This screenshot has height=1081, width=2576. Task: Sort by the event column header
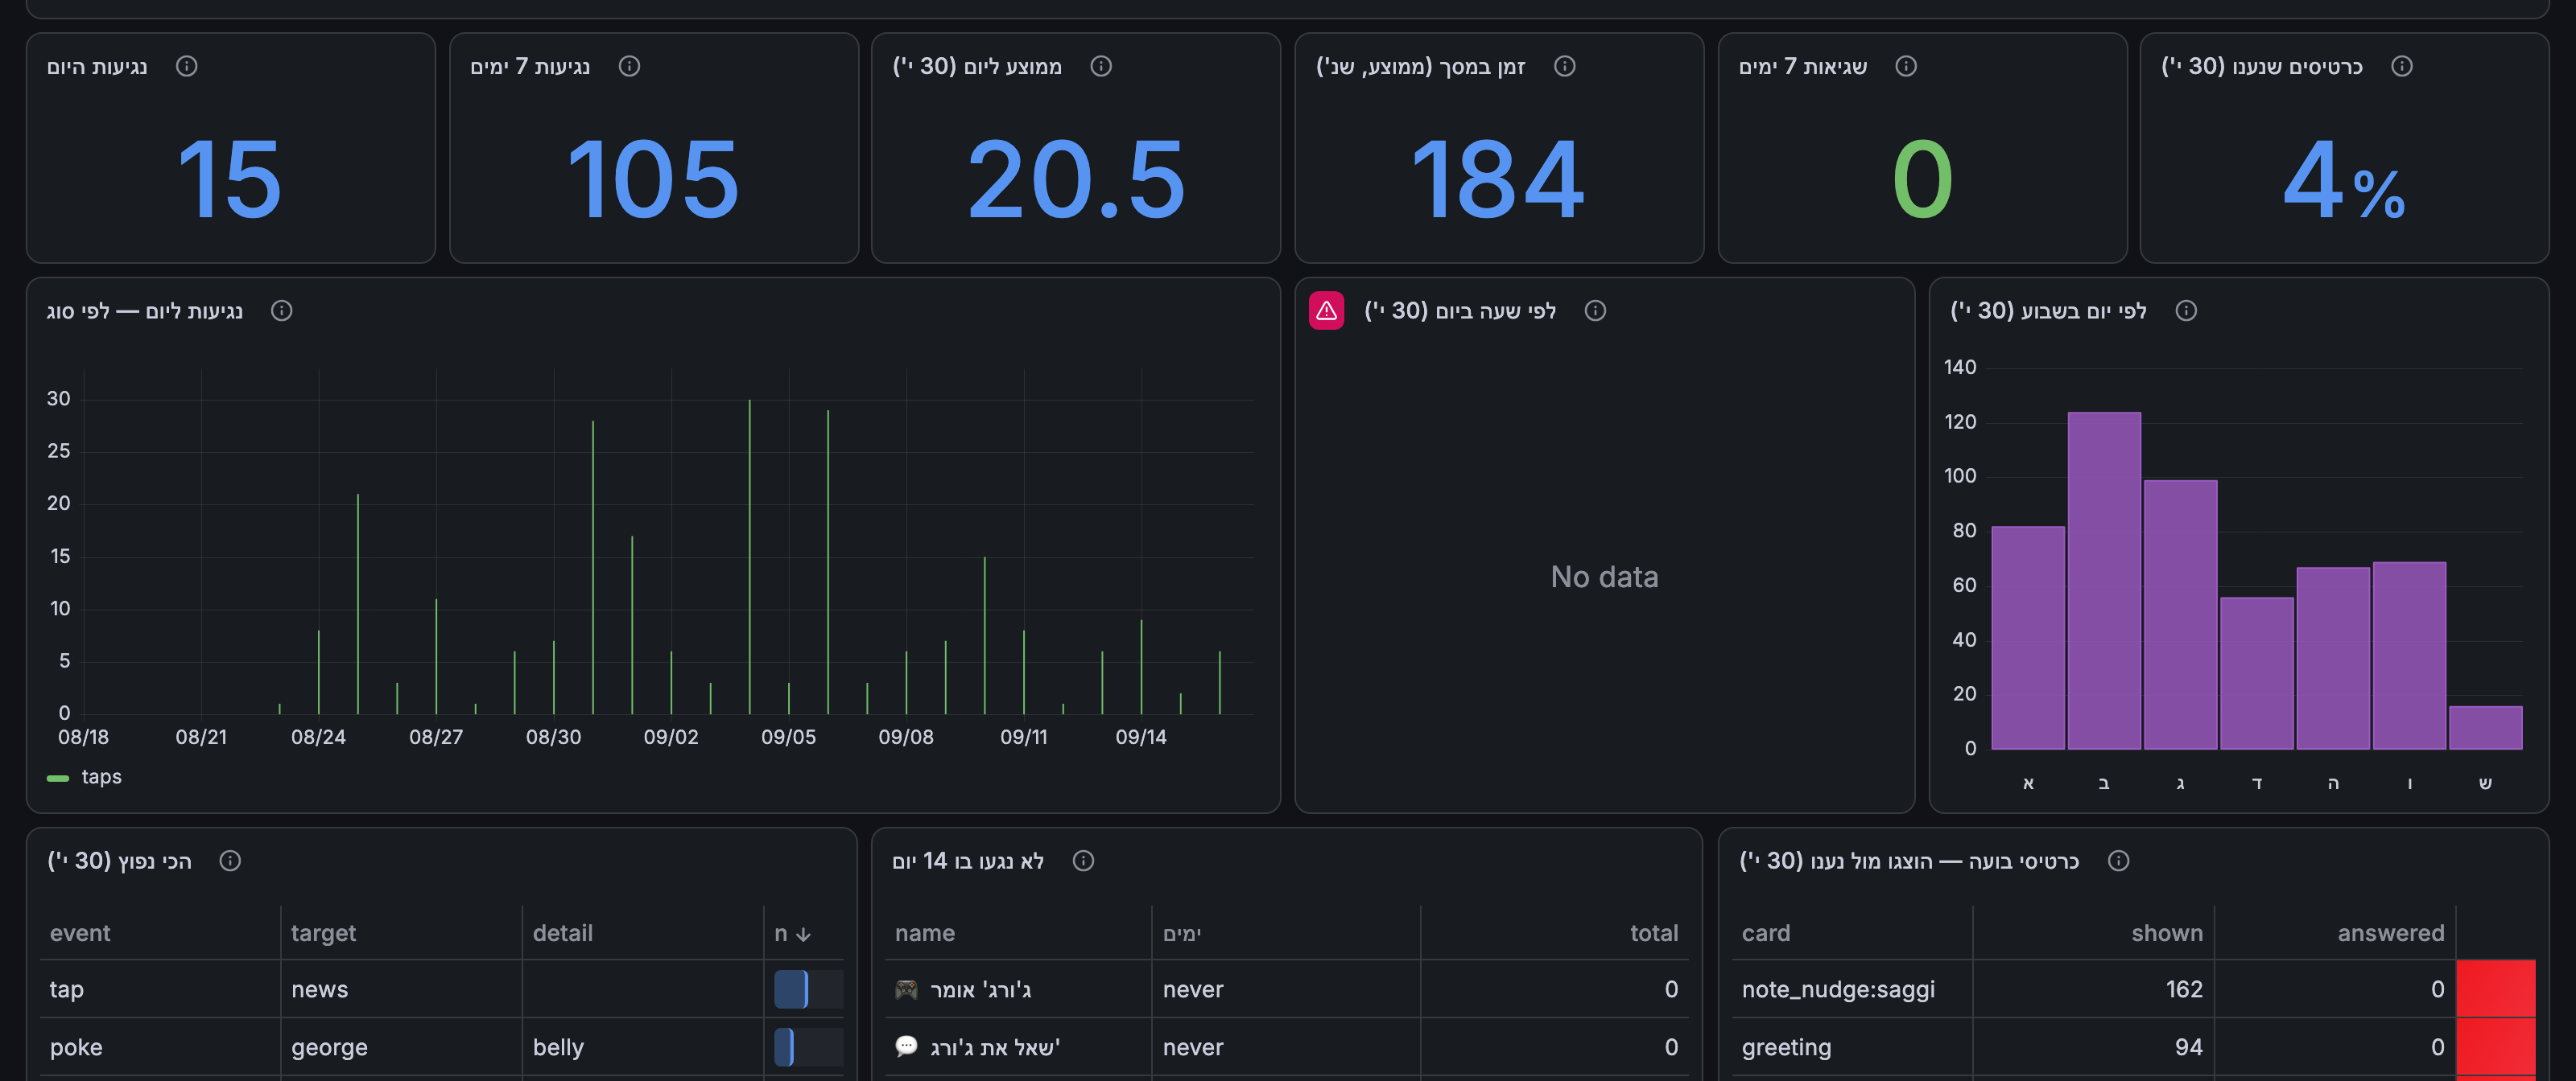tap(80, 933)
